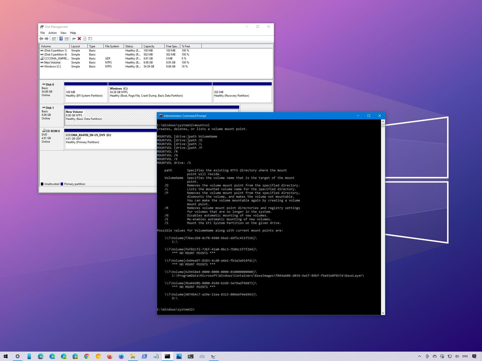Click the forward navigation arrow icon

[x=46, y=39]
